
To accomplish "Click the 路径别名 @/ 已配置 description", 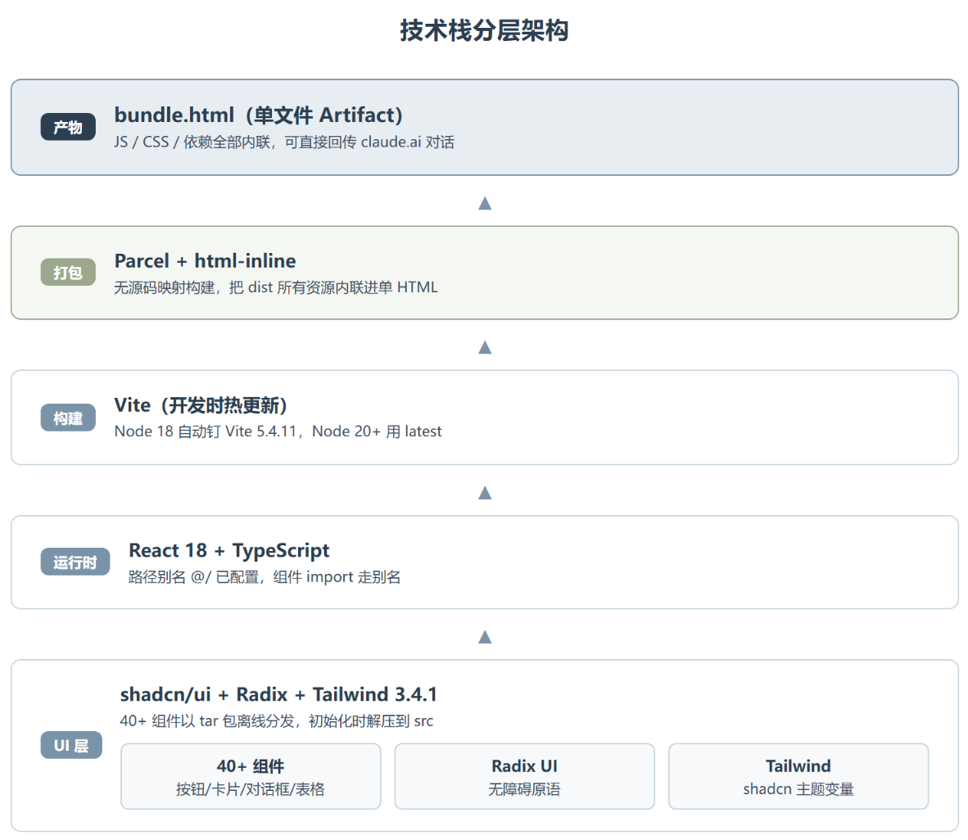I will [265, 577].
